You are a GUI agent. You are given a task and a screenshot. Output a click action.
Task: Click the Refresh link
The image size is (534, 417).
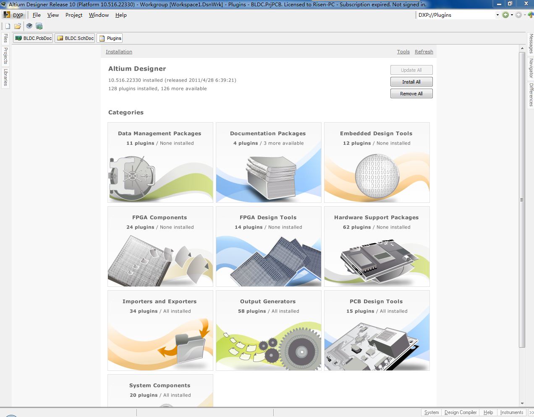(x=424, y=52)
